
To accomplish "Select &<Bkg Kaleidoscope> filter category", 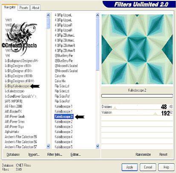I will pyautogui.click(x=17, y=86).
